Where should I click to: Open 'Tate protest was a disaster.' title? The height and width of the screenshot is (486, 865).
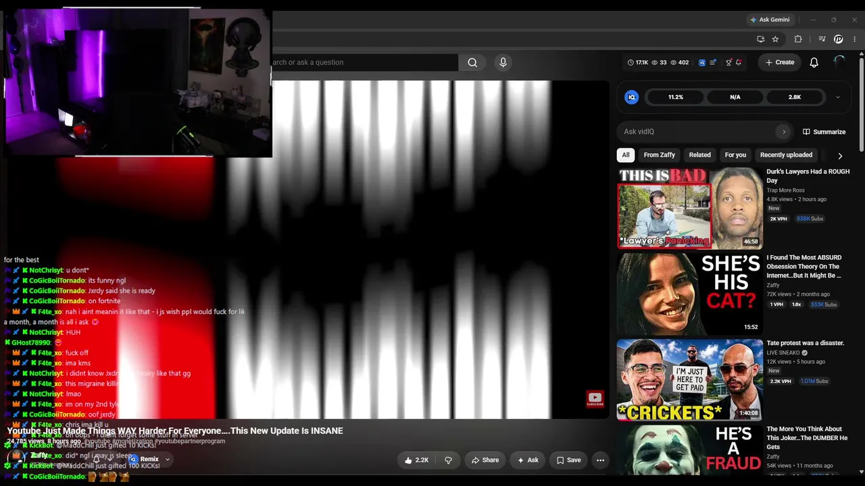[x=805, y=343]
